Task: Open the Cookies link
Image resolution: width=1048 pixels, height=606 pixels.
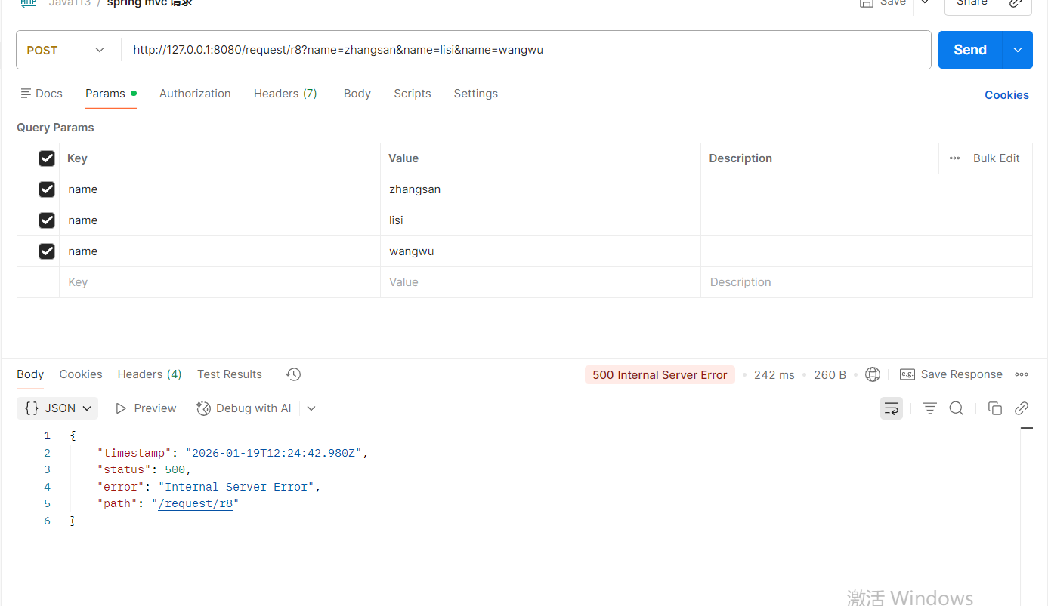Action: (1006, 95)
